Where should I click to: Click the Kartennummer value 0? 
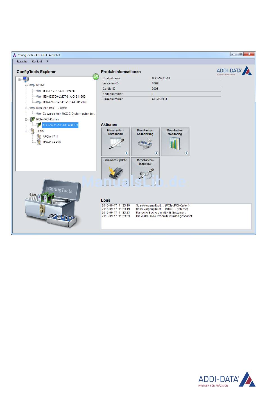153,94
